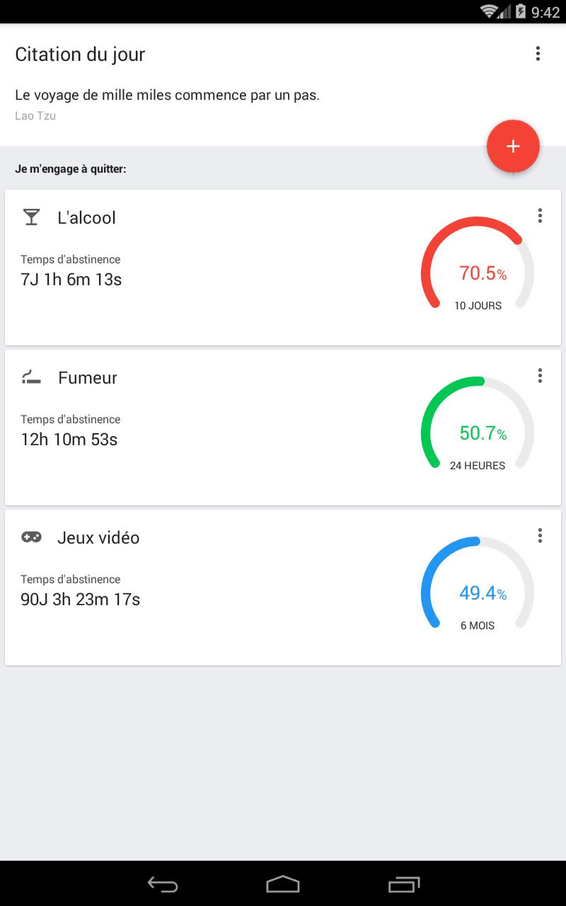Select the green 50.7% progress gauge

point(478,426)
